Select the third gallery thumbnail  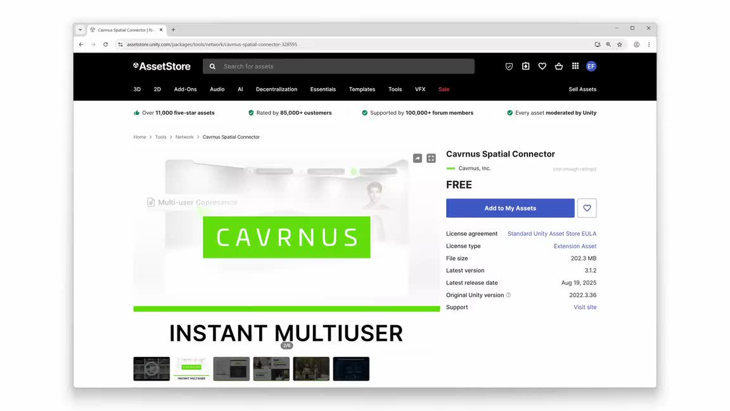pyautogui.click(x=231, y=369)
